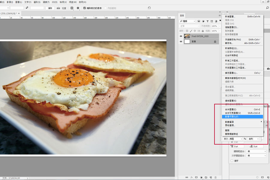Filter layers by pixel layer icon

(x=199, y=21)
